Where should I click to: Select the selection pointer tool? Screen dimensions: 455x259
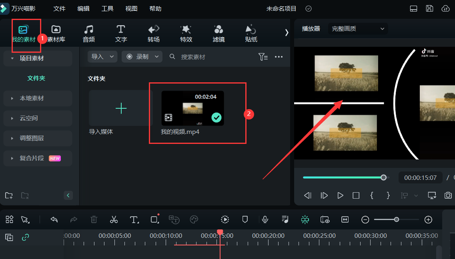coord(25,219)
